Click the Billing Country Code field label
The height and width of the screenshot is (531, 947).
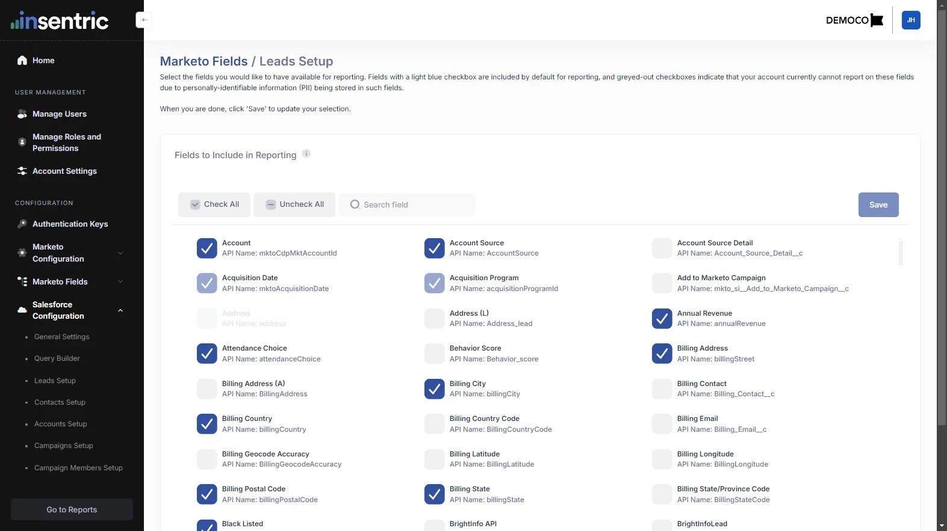click(484, 419)
